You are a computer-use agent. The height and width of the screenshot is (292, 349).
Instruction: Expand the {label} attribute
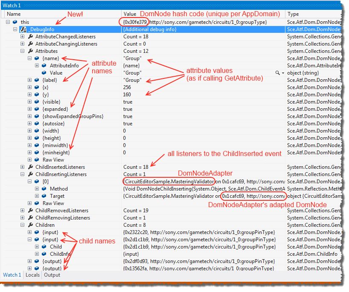tap(29, 80)
